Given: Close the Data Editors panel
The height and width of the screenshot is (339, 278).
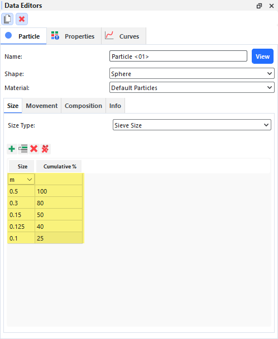Looking at the screenshot, I should click(x=271, y=6).
